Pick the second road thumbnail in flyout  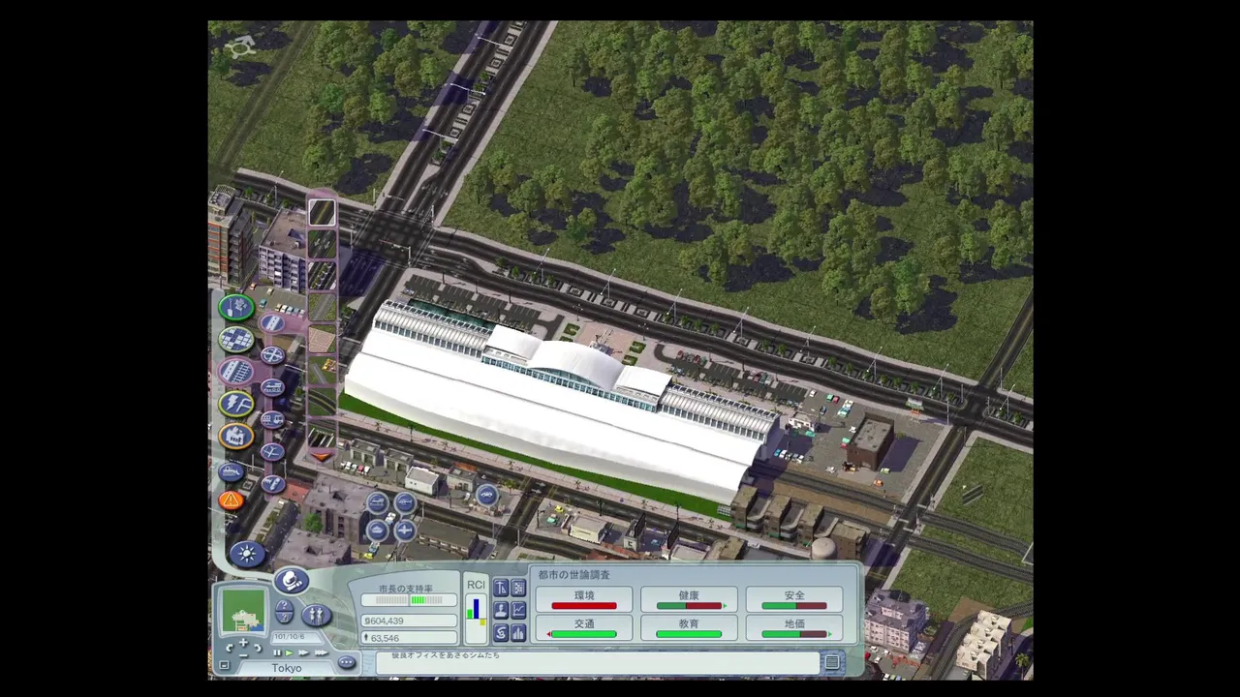(x=322, y=245)
